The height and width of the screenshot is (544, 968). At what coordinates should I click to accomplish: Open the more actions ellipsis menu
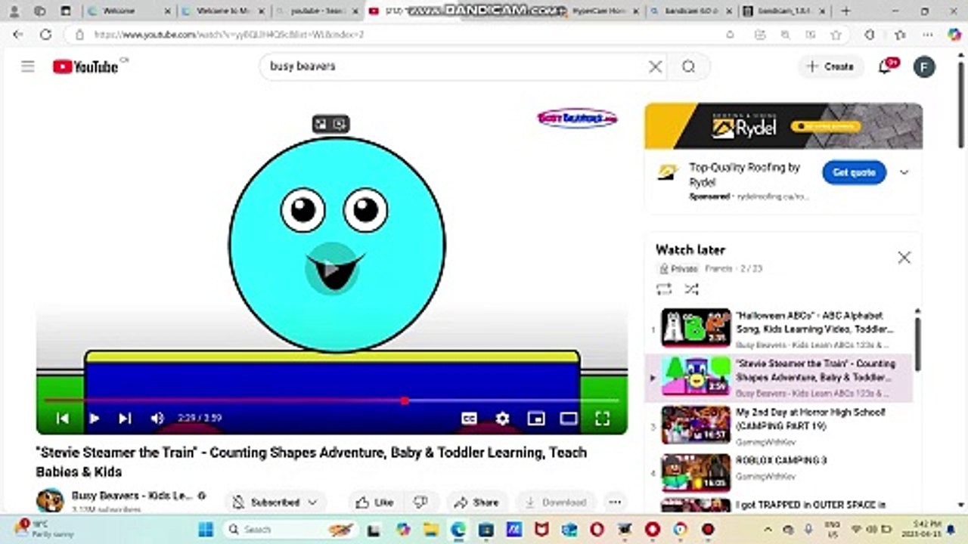[x=615, y=502]
